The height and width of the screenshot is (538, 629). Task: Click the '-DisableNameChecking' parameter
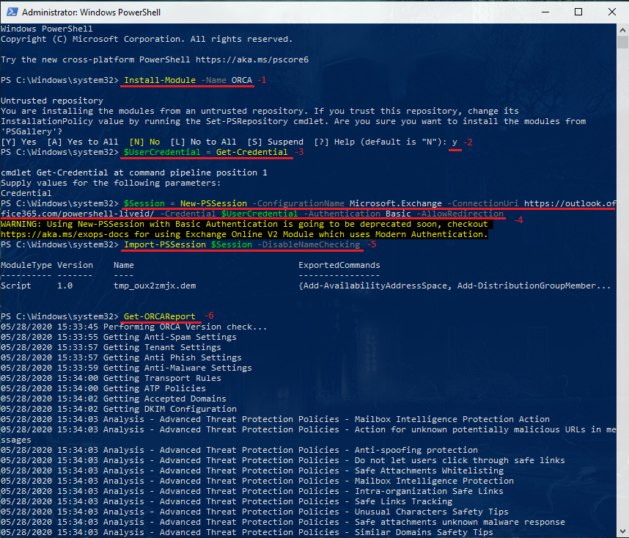point(309,244)
